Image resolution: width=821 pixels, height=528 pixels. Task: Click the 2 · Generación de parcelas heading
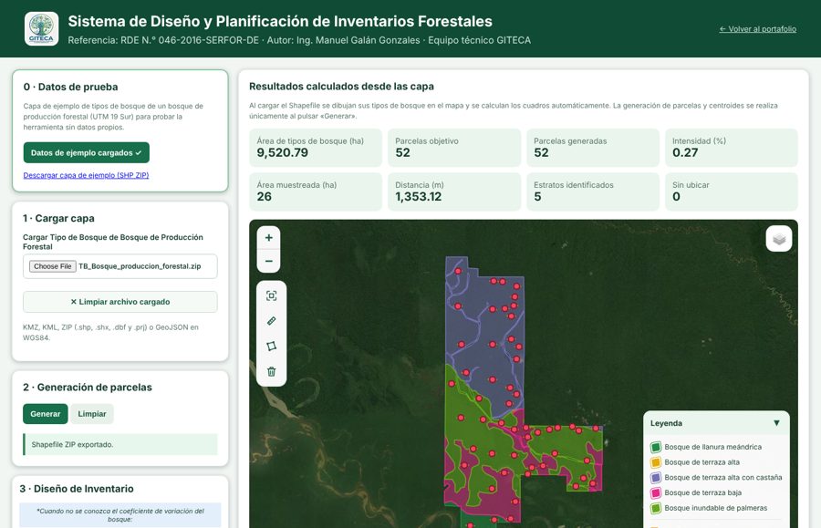click(x=88, y=388)
